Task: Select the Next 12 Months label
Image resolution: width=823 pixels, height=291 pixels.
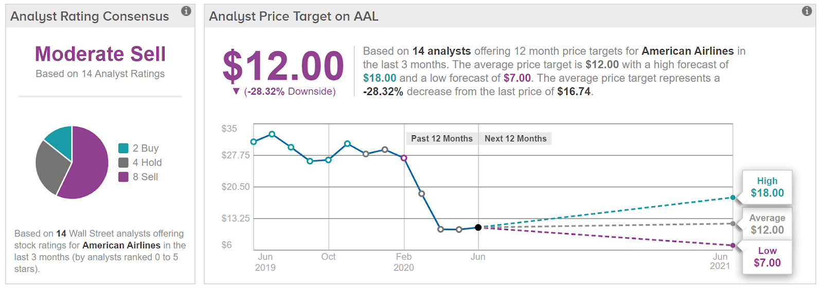Action: [515, 138]
